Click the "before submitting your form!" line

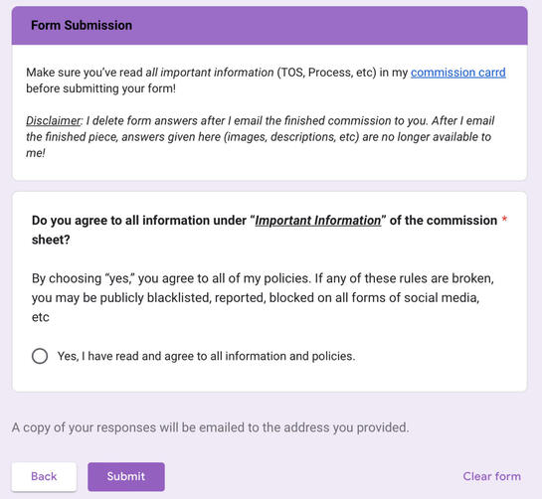(x=100, y=88)
